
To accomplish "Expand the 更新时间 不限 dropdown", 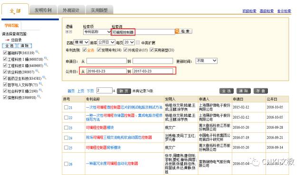I will coord(206,61).
